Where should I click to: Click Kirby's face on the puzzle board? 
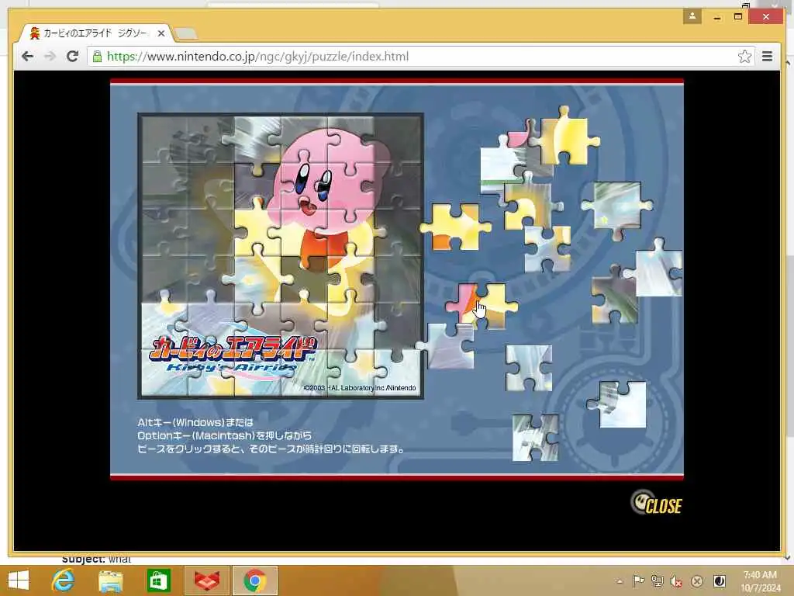[x=314, y=188]
